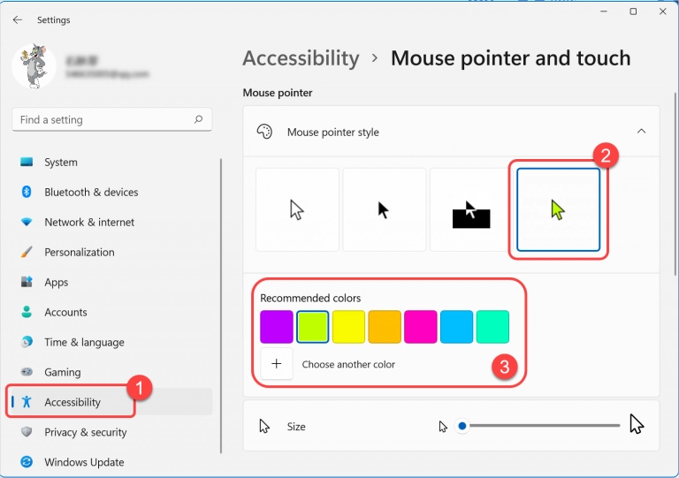Pick the light blue recommended color
This screenshot has width=679, height=478.
pyautogui.click(x=456, y=327)
